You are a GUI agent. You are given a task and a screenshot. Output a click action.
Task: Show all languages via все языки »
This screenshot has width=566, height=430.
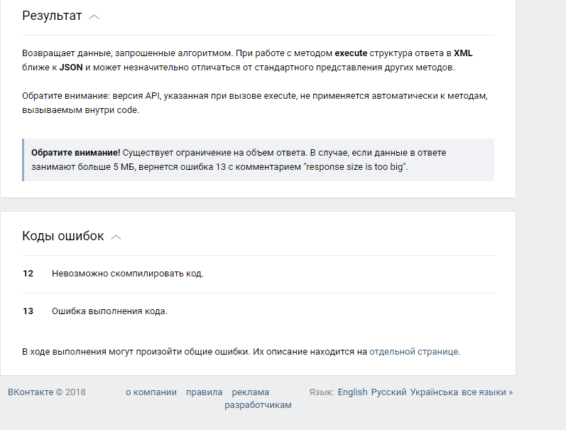[487, 392]
